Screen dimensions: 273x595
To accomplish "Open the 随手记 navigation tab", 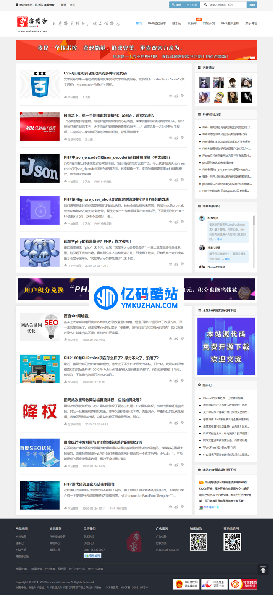I will [177, 23].
